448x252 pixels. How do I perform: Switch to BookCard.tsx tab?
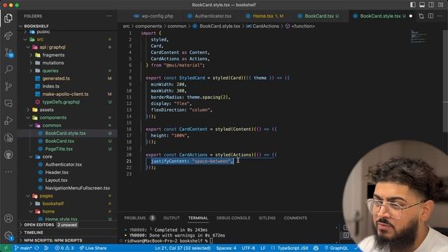pos(318,16)
